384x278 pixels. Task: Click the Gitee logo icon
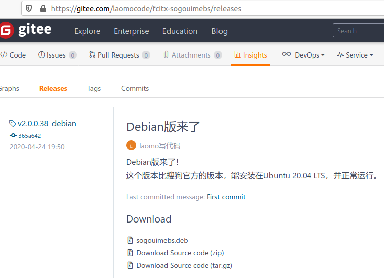pos(6,30)
